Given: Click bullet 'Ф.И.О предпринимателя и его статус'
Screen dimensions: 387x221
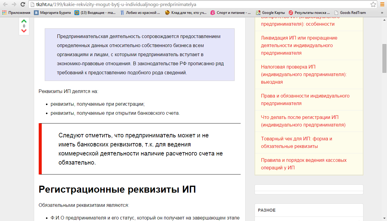Looking at the screenshot, I should [x=145, y=218].
